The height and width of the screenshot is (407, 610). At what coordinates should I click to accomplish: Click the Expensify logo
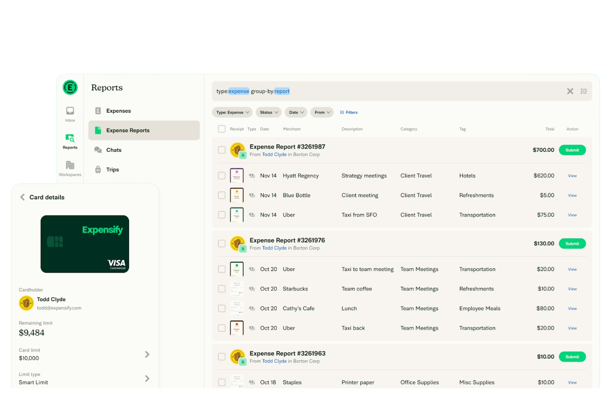pos(70,87)
